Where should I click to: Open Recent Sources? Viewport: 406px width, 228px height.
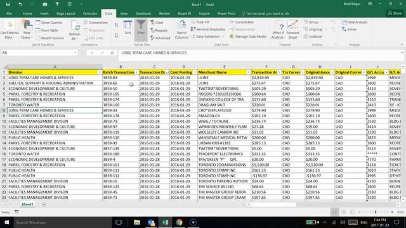click(50, 38)
